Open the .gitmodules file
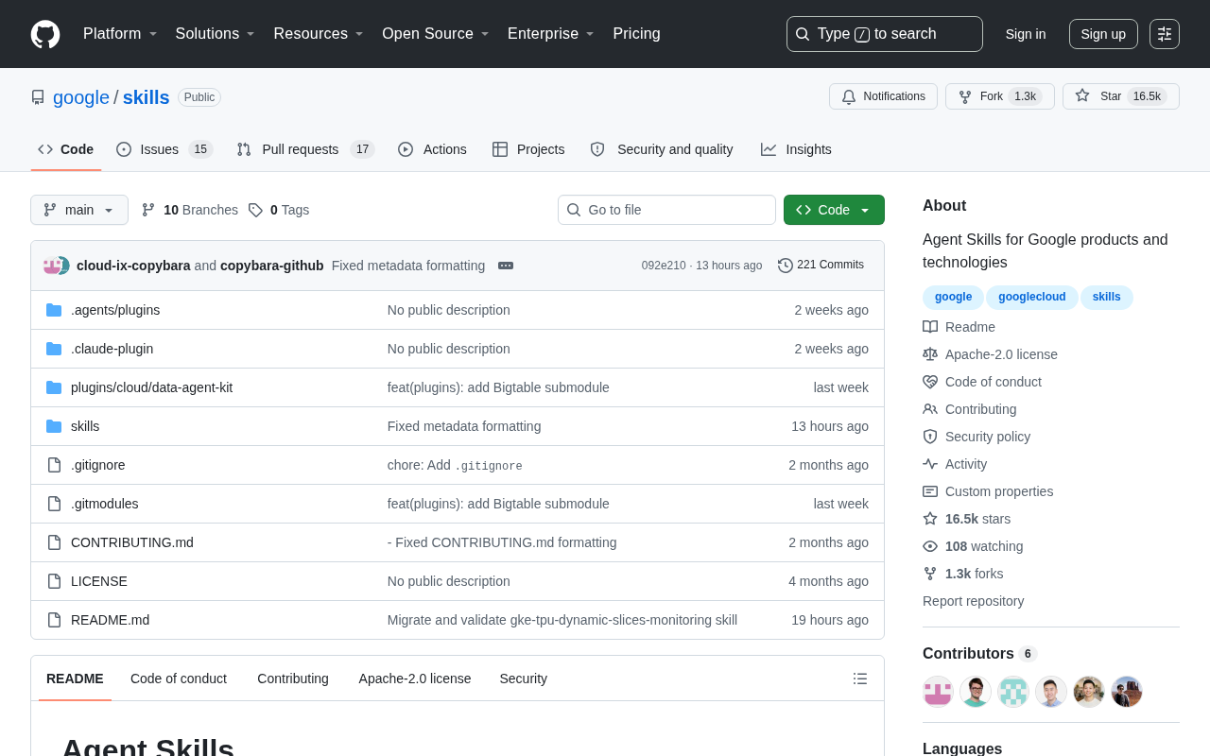This screenshot has width=1210, height=756. [x=105, y=504]
